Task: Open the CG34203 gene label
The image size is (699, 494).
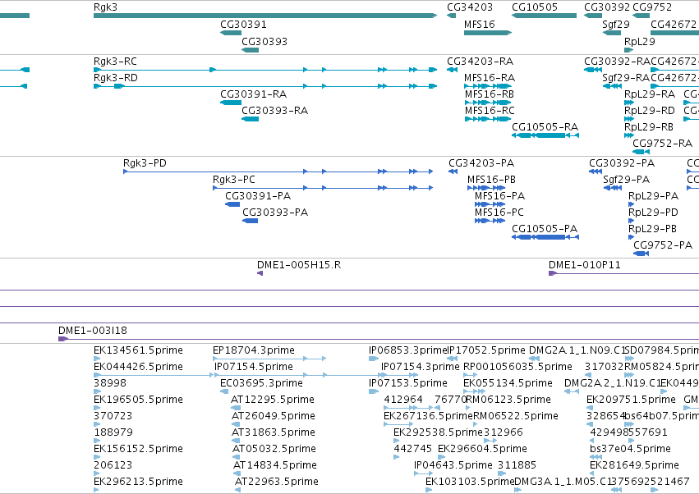Action: [470, 7]
